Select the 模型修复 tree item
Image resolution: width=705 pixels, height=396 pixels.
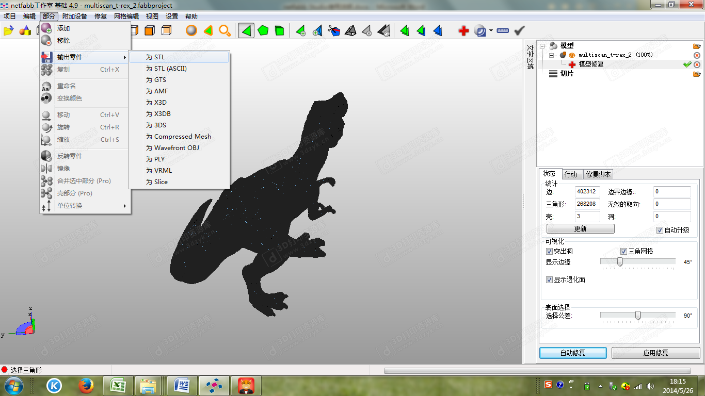coord(591,64)
